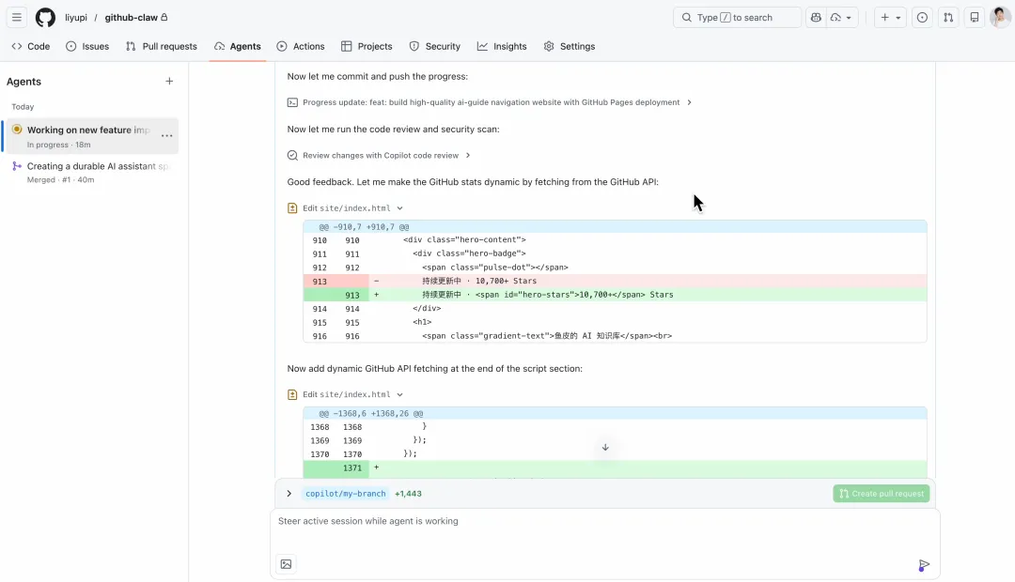
Task: Open the create new dropdown in header
Action: click(890, 17)
